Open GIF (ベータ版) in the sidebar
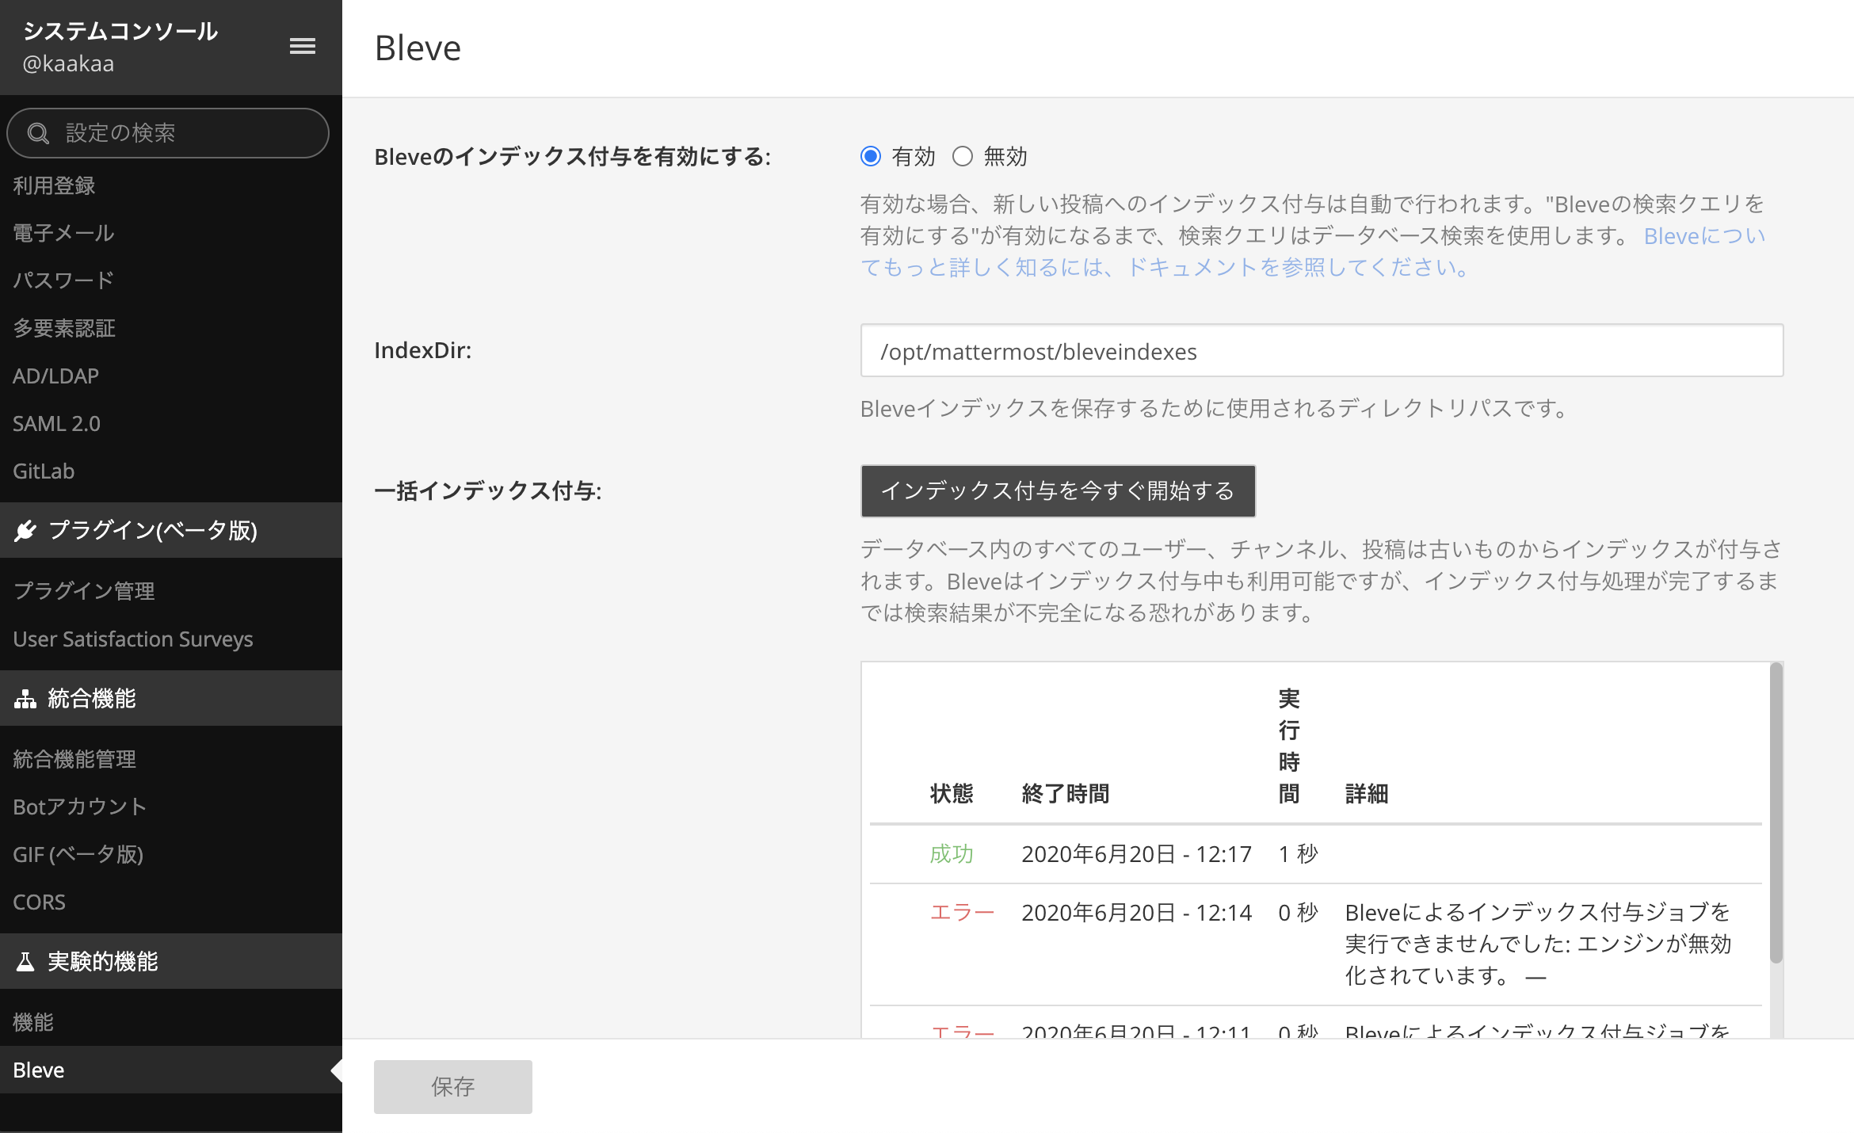Viewport: 1854px width, 1133px height. tap(78, 854)
